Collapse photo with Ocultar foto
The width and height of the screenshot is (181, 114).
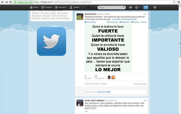click(90, 22)
